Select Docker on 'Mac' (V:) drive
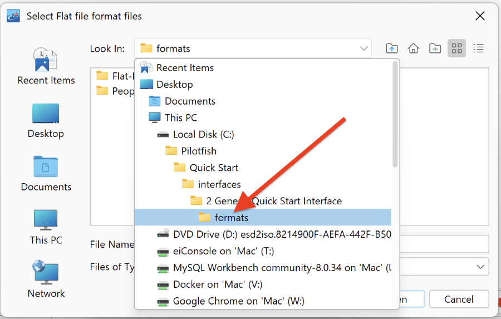This screenshot has width=501, height=319. (x=263, y=284)
